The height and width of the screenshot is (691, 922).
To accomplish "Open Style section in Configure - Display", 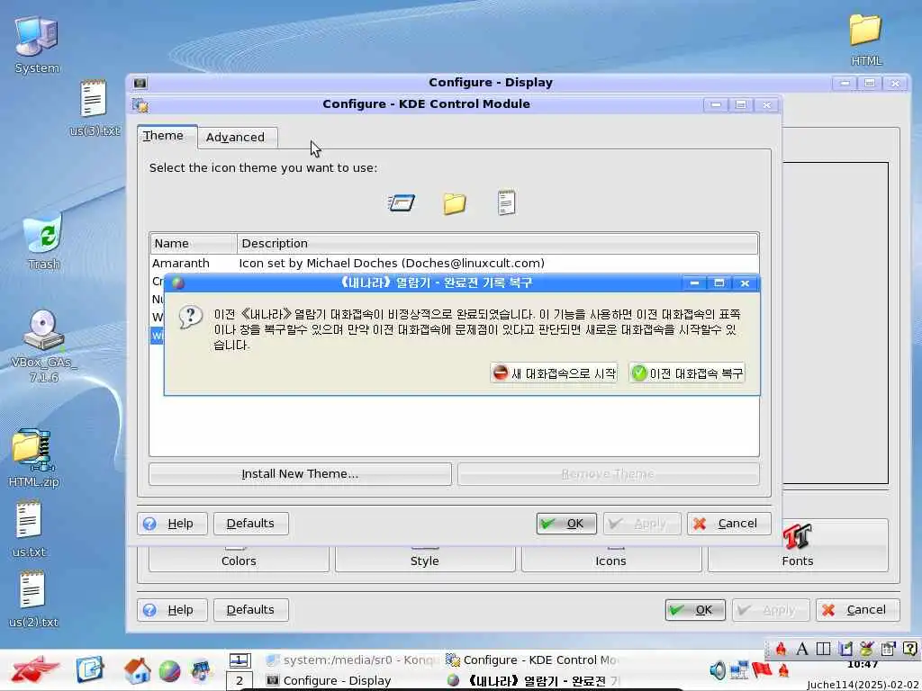I will [x=425, y=559].
